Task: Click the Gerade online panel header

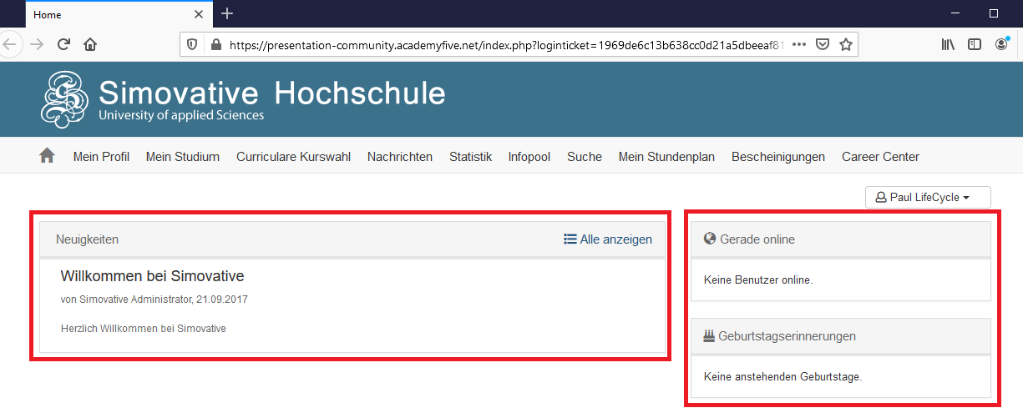Action: point(841,239)
